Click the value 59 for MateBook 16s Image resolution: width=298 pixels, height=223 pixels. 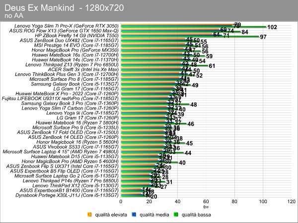(x=210, y=56)
